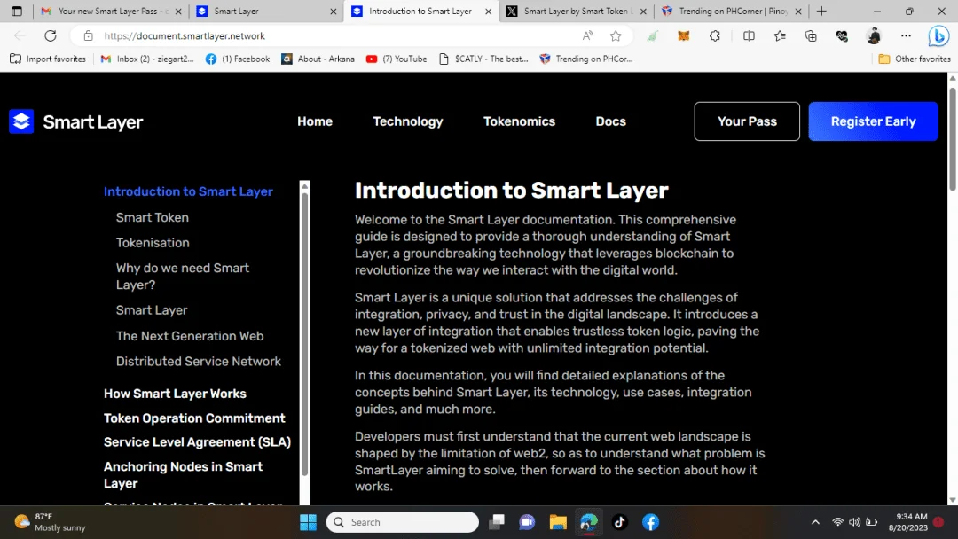This screenshot has height=539, width=958.
Task: Open the Facebook bookmark
Action: point(238,59)
